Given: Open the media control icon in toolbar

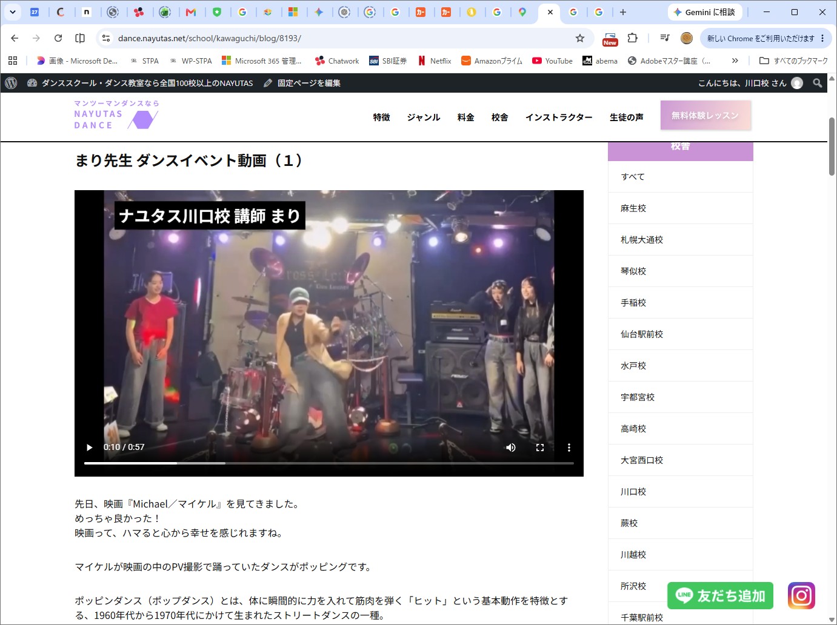Looking at the screenshot, I should pos(665,38).
